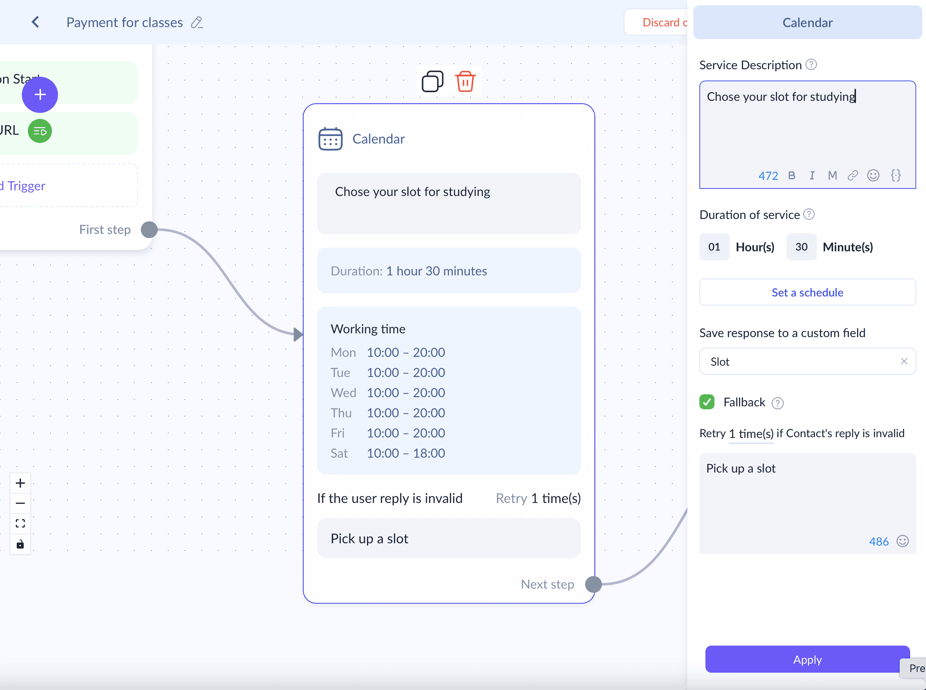Click the Set a schedule button

(807, 292)
